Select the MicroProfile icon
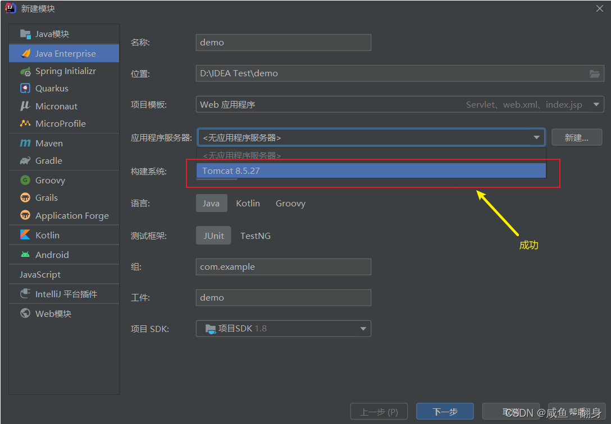Image resolution: width=611 pixels, height=424 pixels. (x=25, y=123)
